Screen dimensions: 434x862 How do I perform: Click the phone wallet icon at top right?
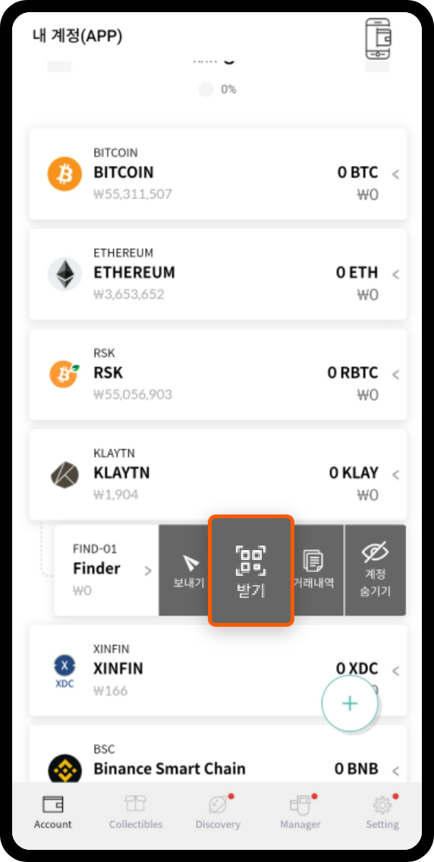pos(379,39)
